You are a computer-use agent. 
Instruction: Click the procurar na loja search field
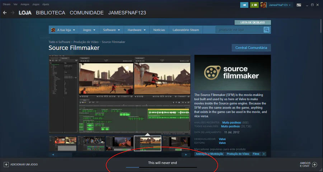(x=240, y=30)
